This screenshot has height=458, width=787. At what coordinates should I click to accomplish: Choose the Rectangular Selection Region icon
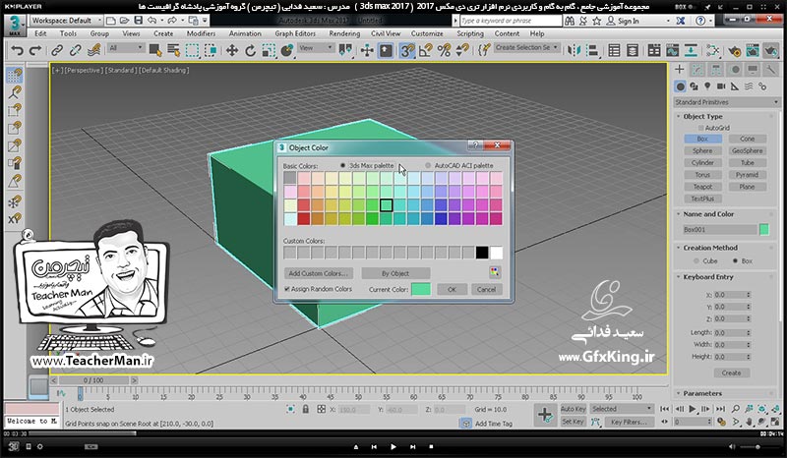coord(192,51)
